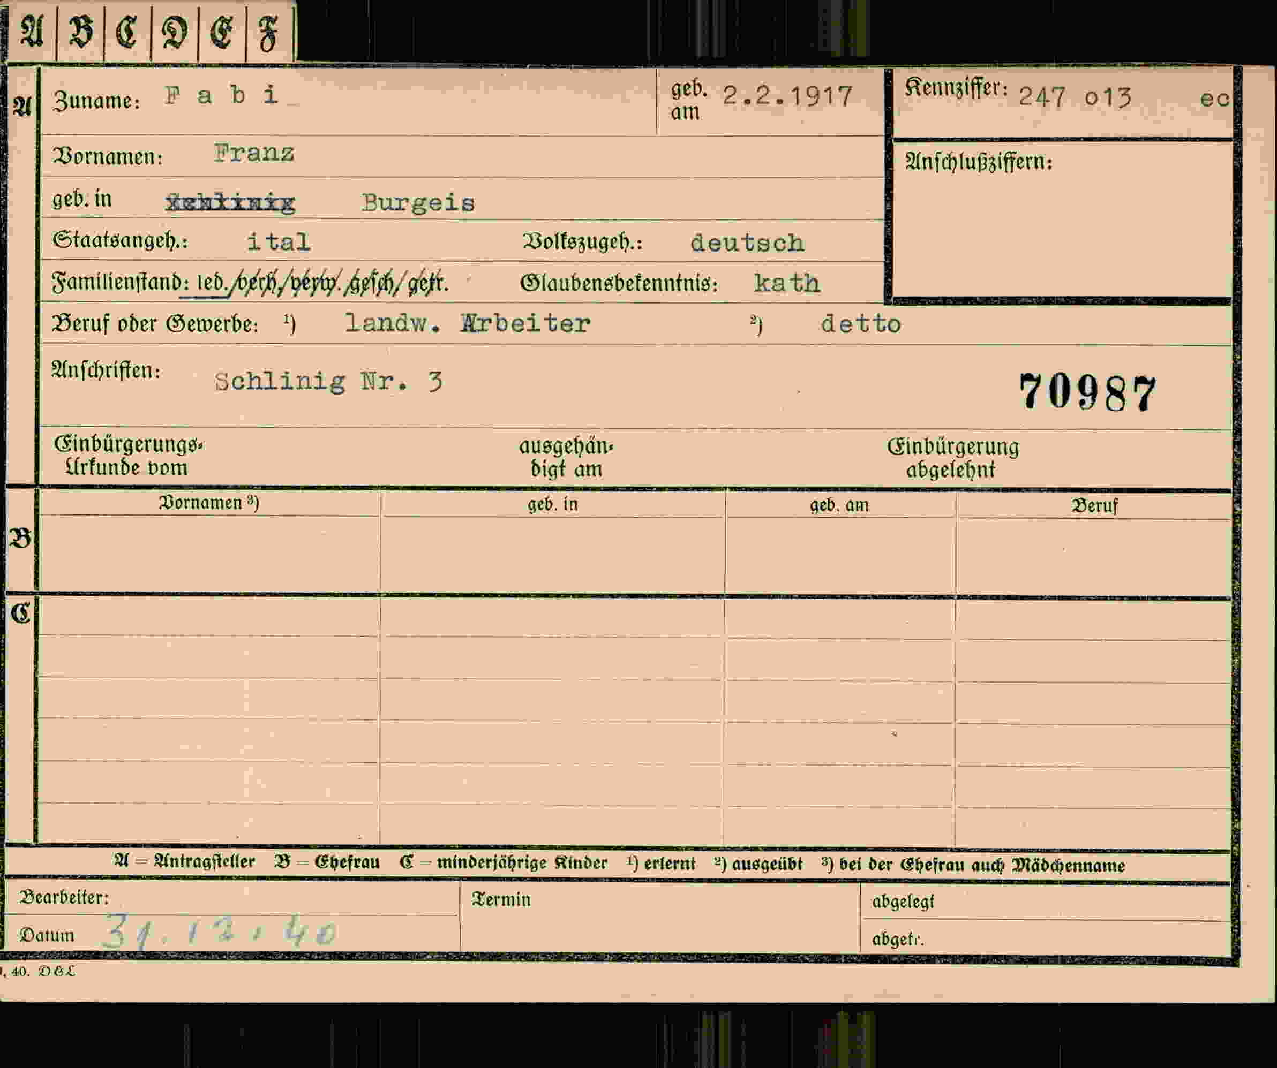Select the handwritten date '31.12.40'

click(x=219, y=933)
